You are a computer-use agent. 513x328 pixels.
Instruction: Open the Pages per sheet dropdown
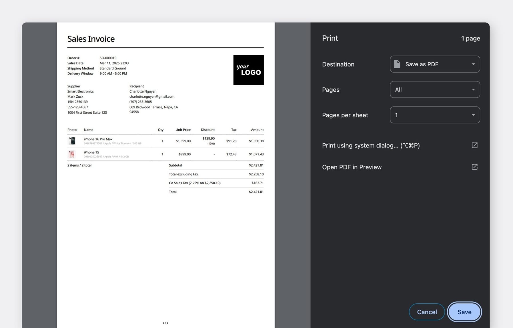click(434, 115)
